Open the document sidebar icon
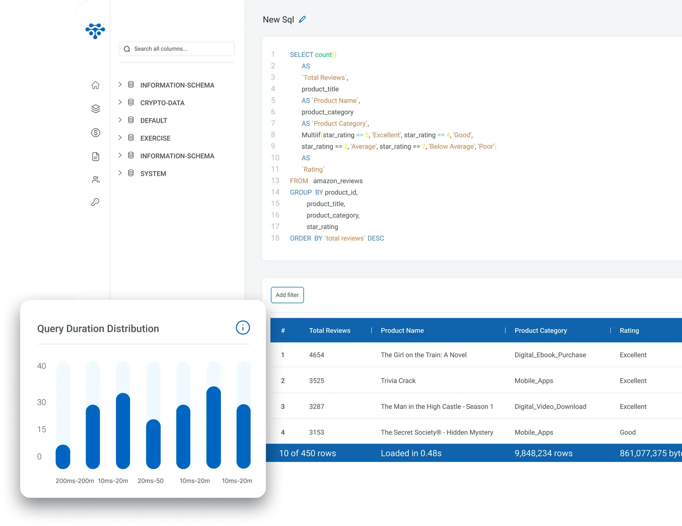Viewport: 682px width, 526px height. (96, 156)
